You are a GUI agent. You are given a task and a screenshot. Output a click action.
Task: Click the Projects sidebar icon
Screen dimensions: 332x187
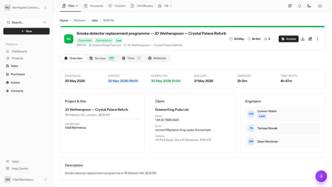8,58
